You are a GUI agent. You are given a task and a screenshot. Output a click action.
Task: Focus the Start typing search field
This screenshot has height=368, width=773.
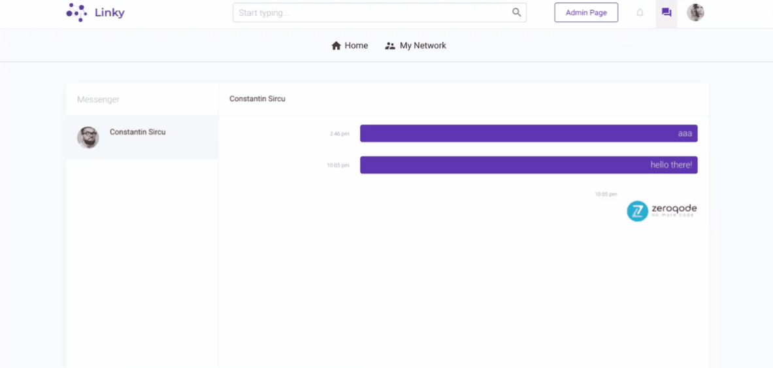click(372, 12)
